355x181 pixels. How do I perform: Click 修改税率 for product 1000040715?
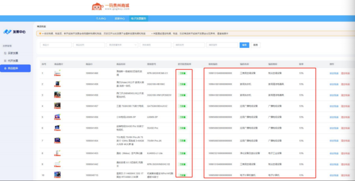tap(334, 175)
